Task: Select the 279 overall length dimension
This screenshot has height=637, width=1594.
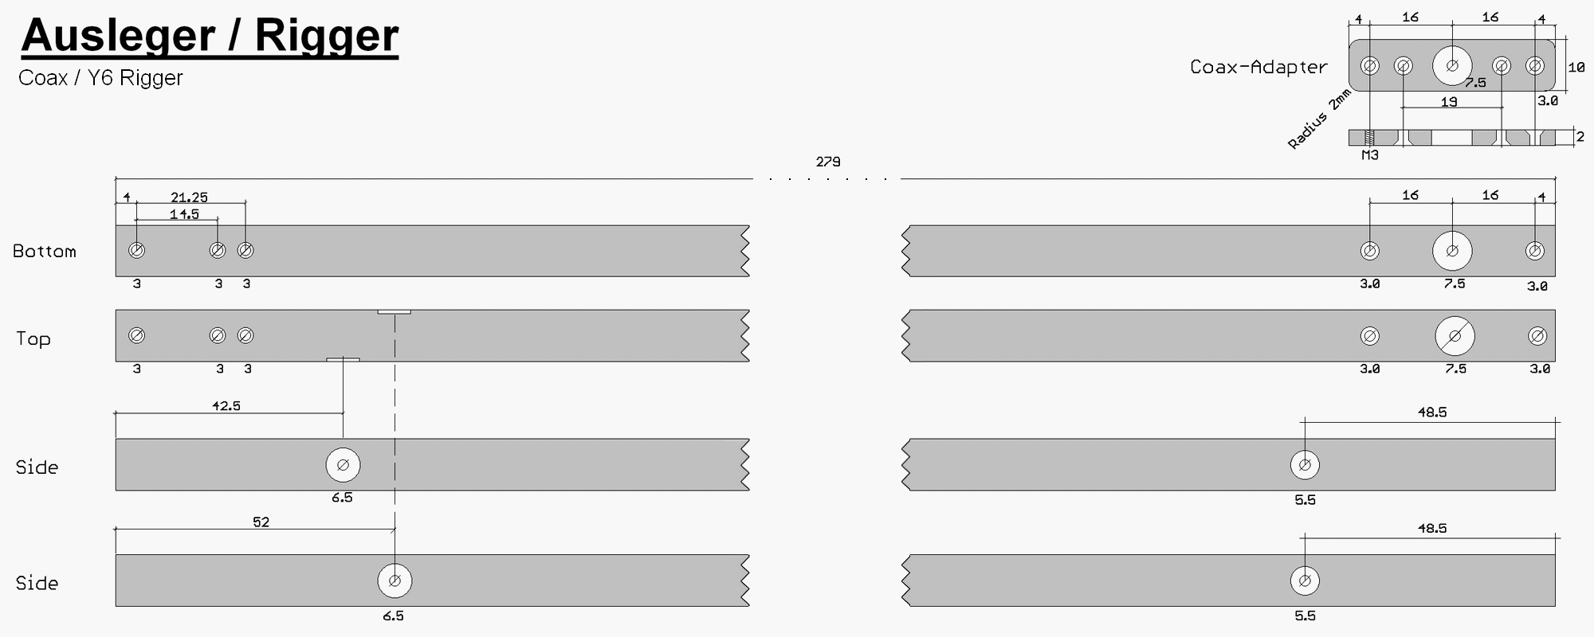Action: [x=828, y=162]
